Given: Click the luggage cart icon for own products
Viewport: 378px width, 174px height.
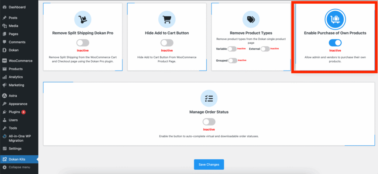Looking at the screenshot, I should (x=335, y=19).
